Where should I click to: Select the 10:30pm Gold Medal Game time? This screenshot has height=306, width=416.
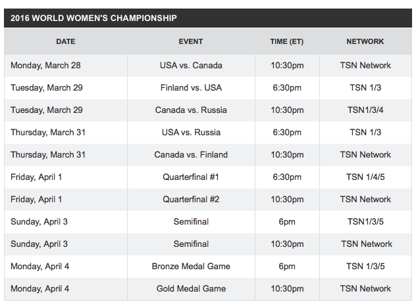click(x=287, y=289)
